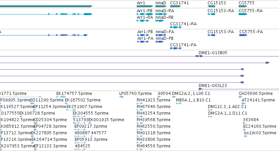The height and width of the screenshot is (151, 279).
Task: Open transcript Arr1-RA
Action: [145, 17]
